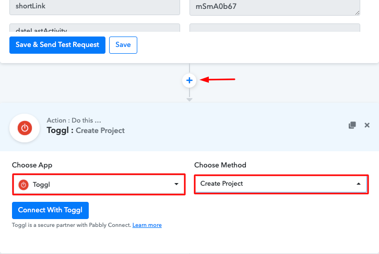Open the Choose Method dropdown showing Create Project
This screenshot has height=254, width=379.
point(281,184)
